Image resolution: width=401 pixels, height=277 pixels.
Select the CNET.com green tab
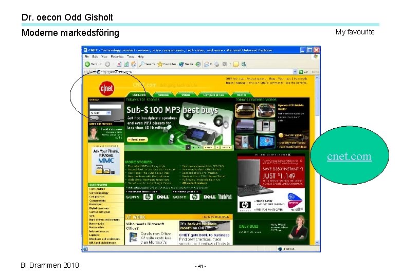(x=139, y=94)
